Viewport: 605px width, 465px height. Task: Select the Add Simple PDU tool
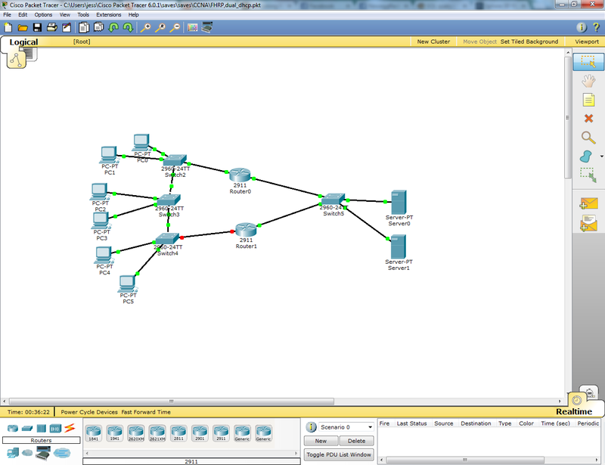[589, 203]
